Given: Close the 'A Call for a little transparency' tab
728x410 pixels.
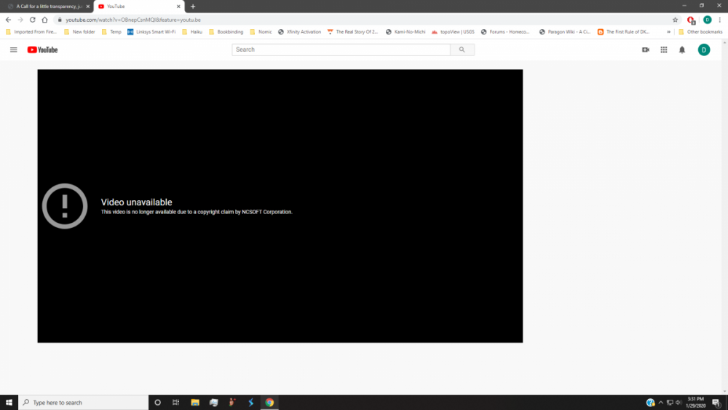Looking at the screenshot, I should [x=88, y=7].
